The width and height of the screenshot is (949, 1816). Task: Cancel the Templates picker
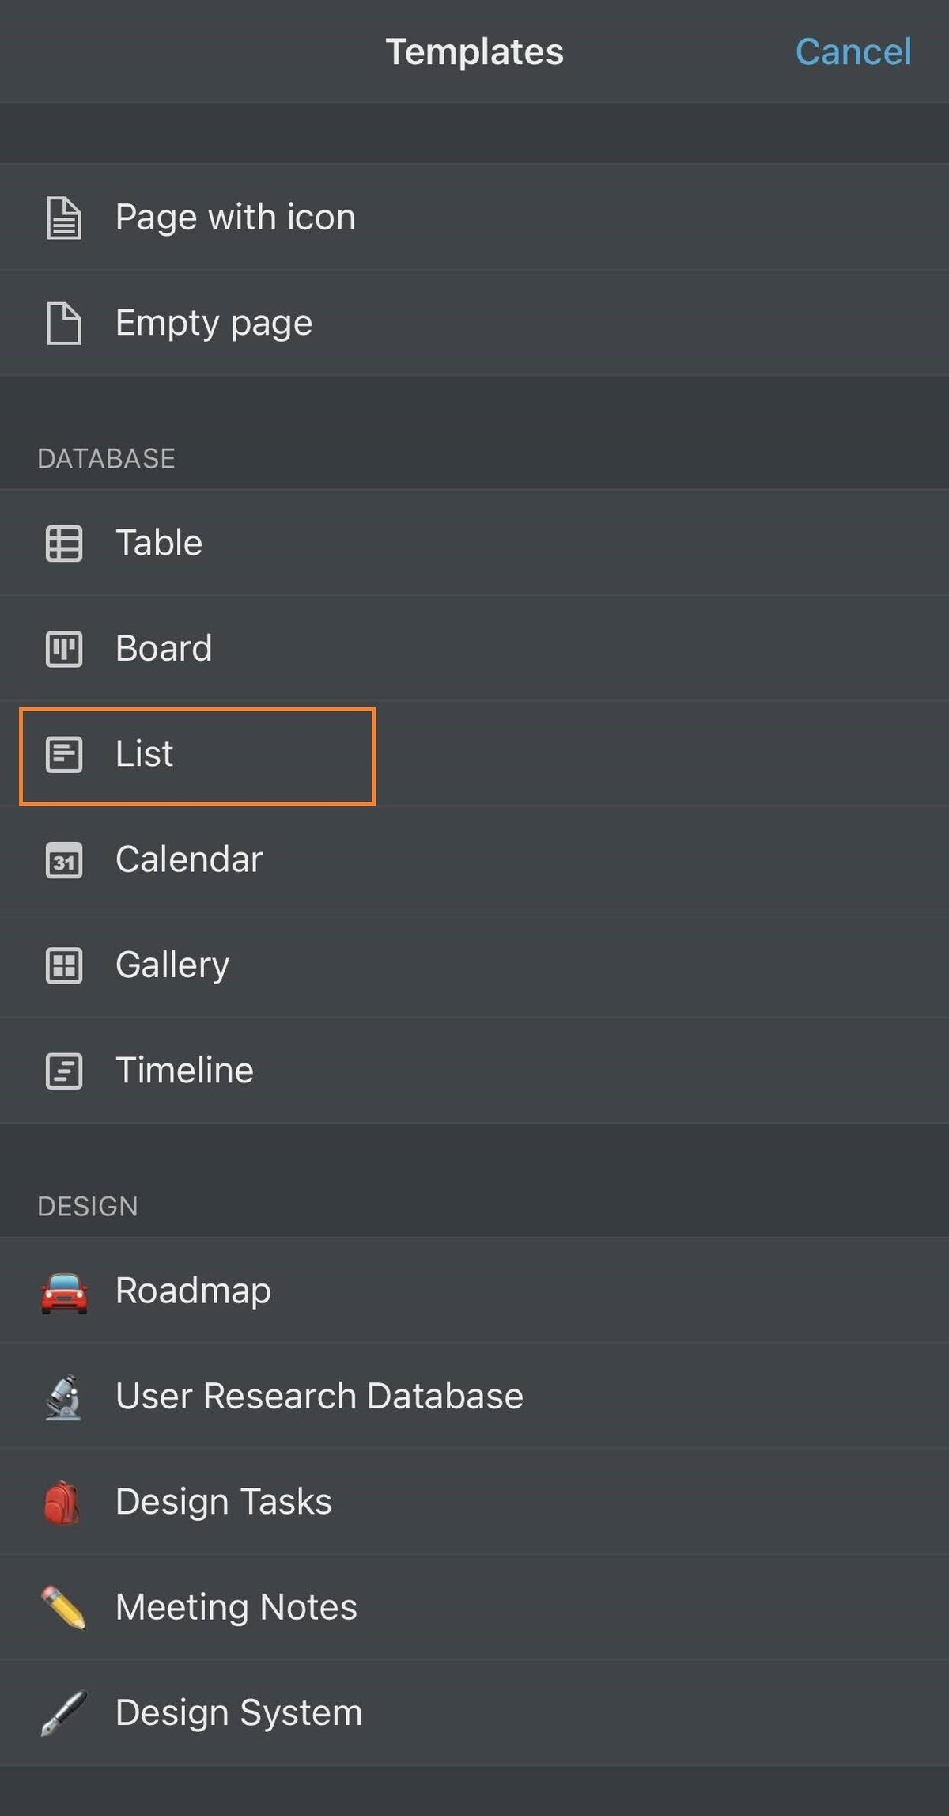853,52
